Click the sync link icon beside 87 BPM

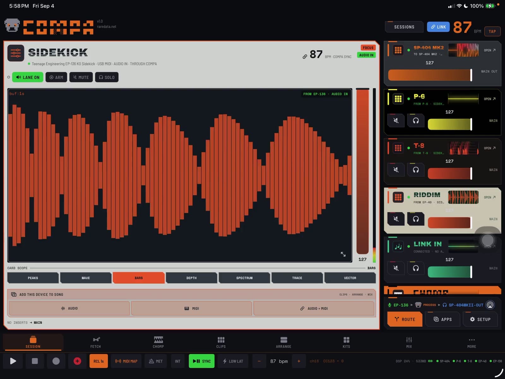pyautogui.click(x=305, y=57)
